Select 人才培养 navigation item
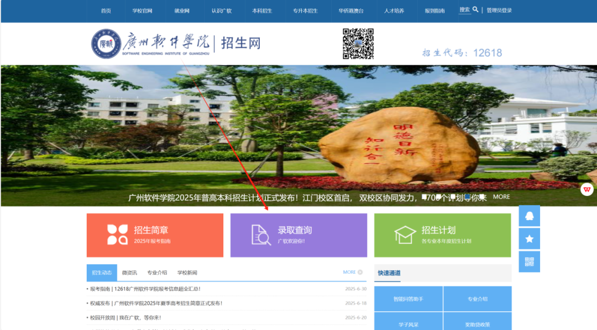The image size is (597, 330). point(394,10)
